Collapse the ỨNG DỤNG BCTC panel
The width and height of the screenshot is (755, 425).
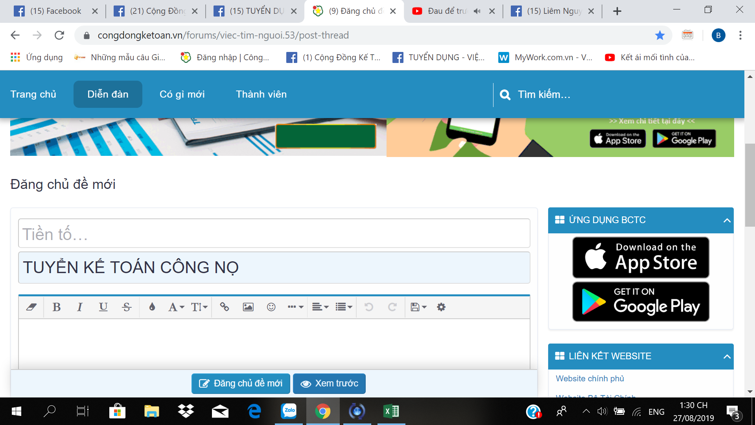coord(727,220)
